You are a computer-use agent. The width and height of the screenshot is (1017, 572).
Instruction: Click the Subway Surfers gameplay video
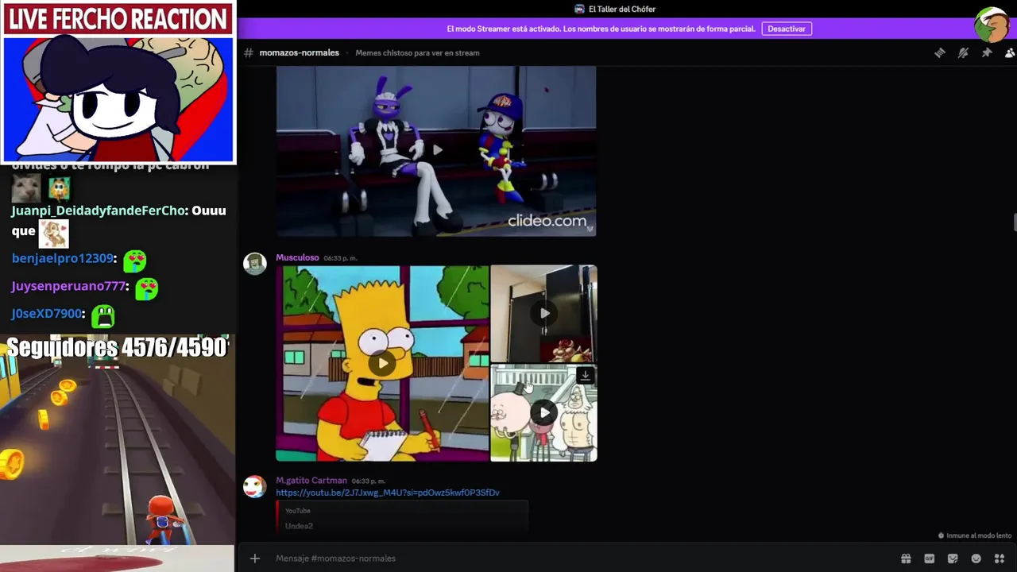pos(118,439)
